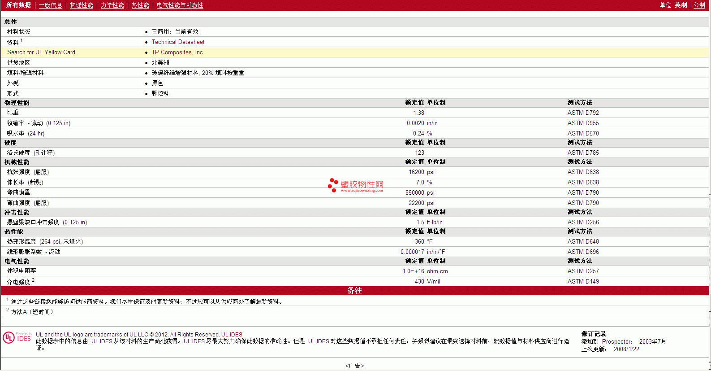Click the 机械性能 section header
The height and width of the screenshot is (371, 711).
click(x=17, y=162)
